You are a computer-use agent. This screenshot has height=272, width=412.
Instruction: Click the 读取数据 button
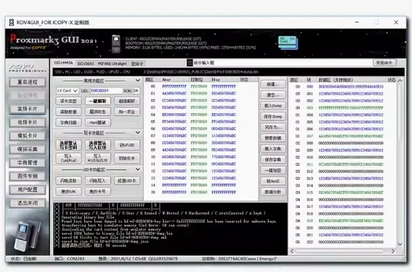pyautogui.click(x=68, y=112)
